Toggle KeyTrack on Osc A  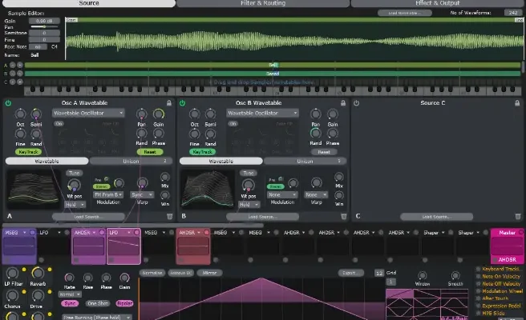[27, 151]
